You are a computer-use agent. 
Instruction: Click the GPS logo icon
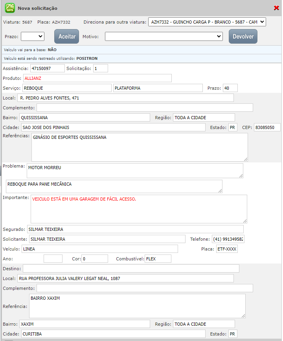click(x=10, y=7)
